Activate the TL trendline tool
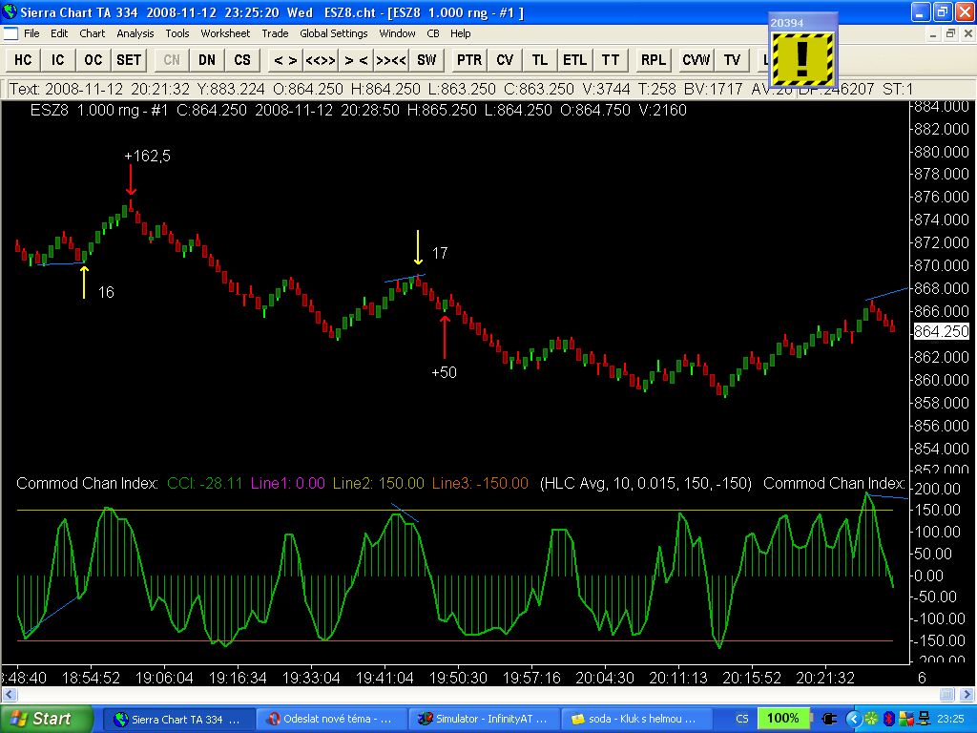 540,59
